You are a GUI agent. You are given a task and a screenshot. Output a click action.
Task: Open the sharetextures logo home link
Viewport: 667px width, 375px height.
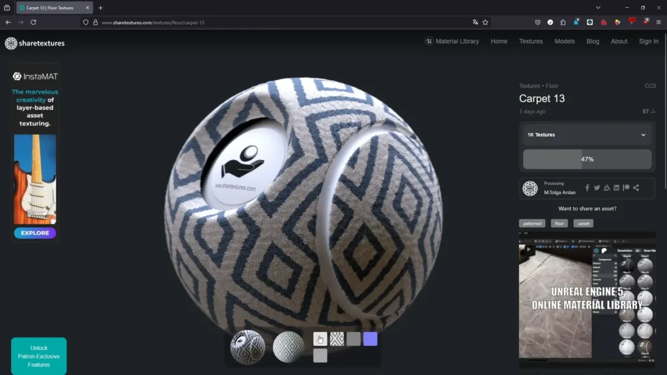(35, 43)
